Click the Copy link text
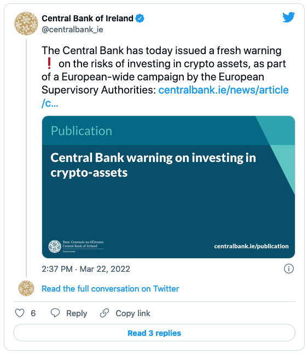The width and height of the screenshot is (308, 355). pos(133,313)
